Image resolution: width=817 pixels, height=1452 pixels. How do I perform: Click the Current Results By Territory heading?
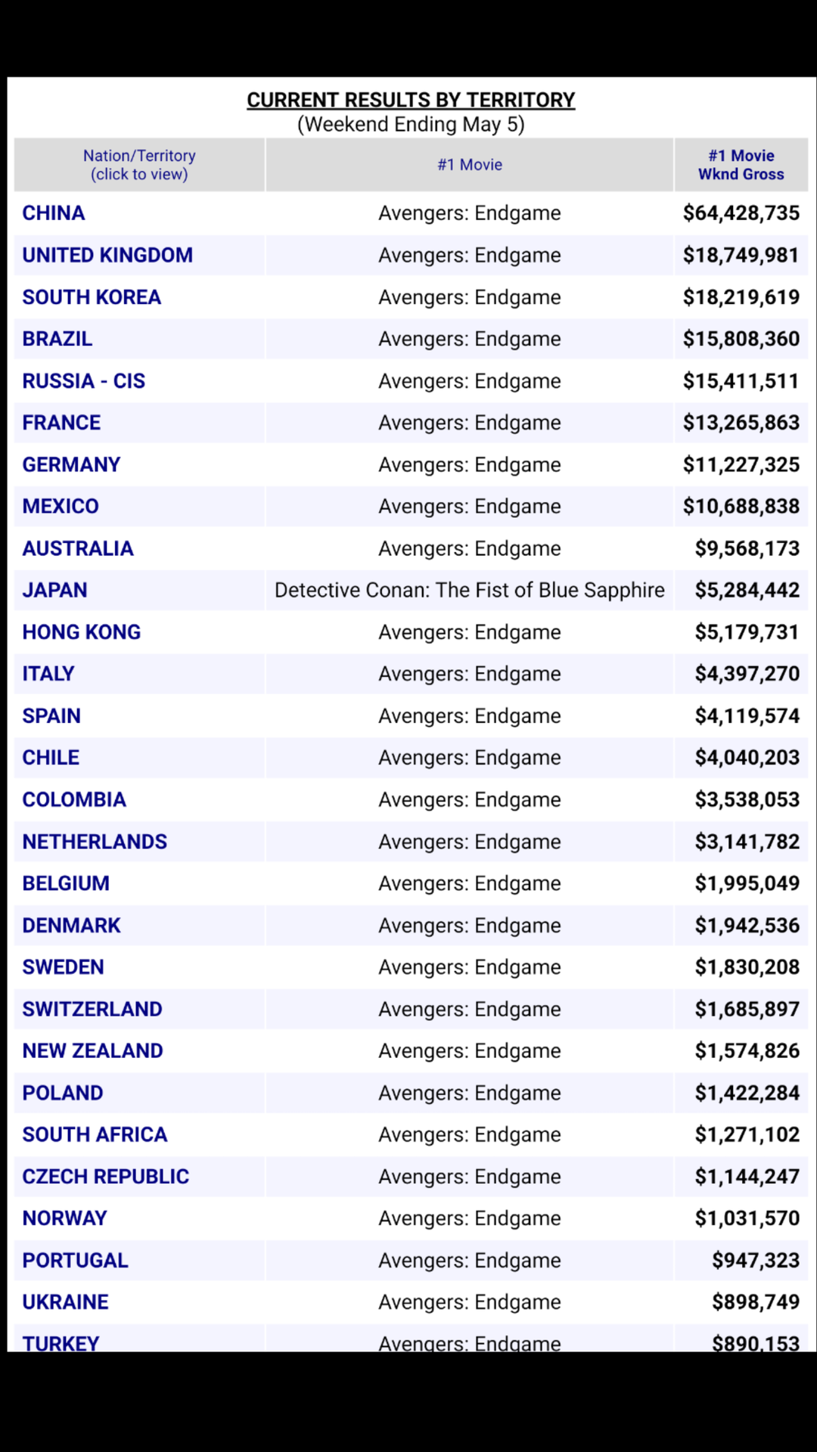point(411,100)
